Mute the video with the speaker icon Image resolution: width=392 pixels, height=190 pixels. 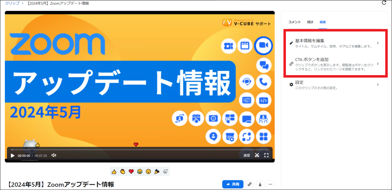54,155
